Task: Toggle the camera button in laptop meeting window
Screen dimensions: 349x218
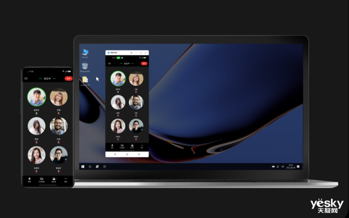Action: point(122,146)
